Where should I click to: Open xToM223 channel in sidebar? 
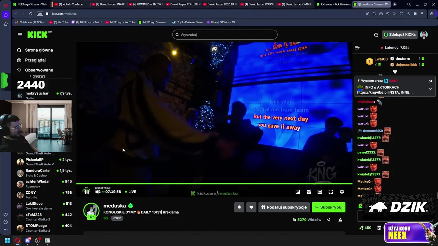click(x=44, y=217)
